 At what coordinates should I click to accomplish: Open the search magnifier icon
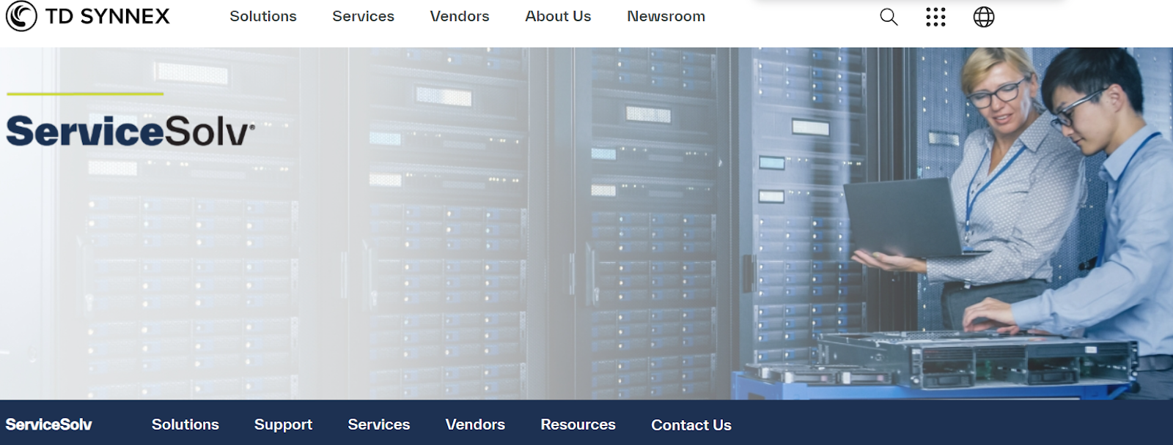coord(889,17)
